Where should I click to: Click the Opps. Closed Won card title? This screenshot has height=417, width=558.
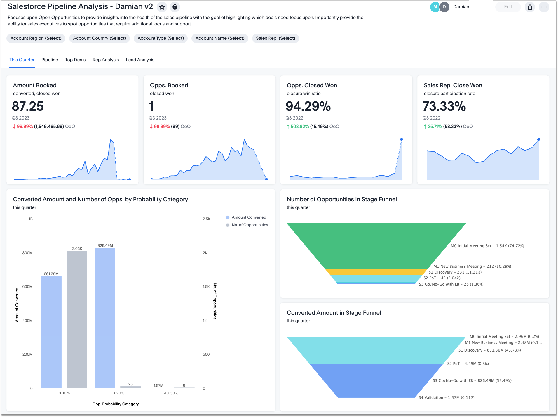coord(312,85)
